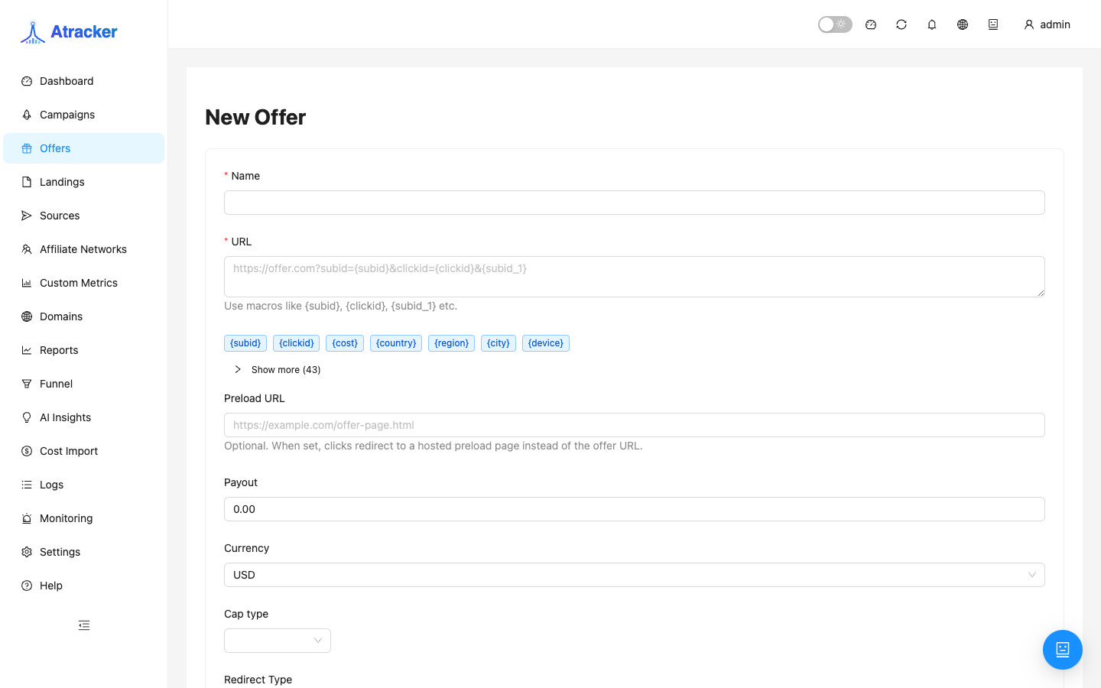1101x688 pixels.
Task: Add the {region} macro tag
Action: pos(451,343)
